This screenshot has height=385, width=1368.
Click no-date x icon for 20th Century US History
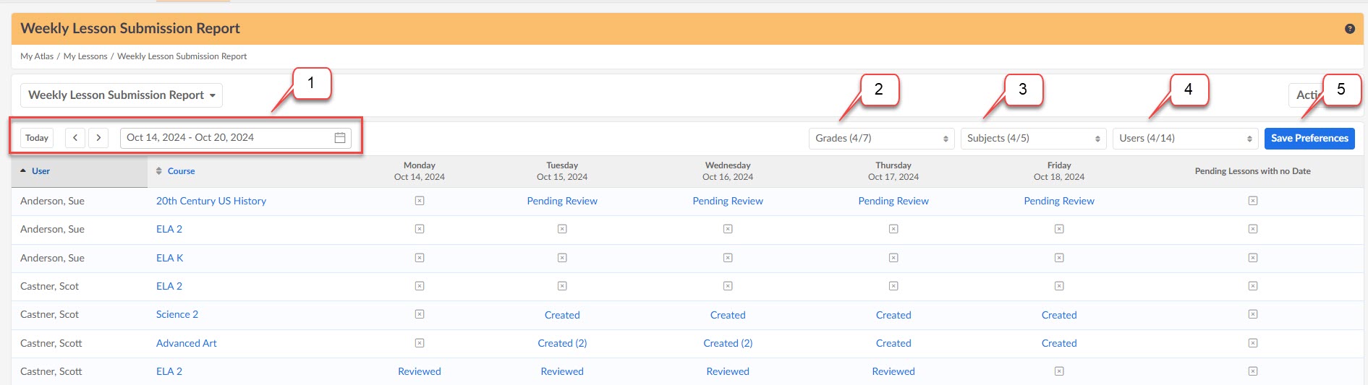pos(1253,201)
